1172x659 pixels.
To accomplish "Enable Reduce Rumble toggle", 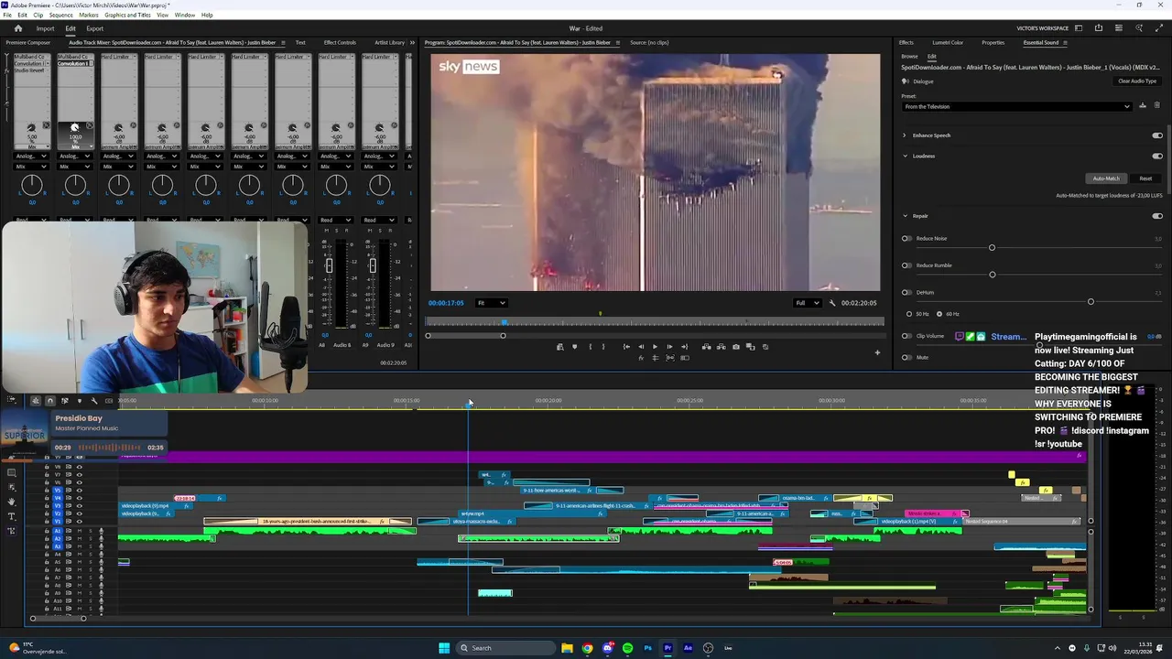I will [906, 265].
